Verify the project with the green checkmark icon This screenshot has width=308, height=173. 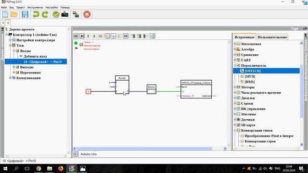[x=56, y=14]
